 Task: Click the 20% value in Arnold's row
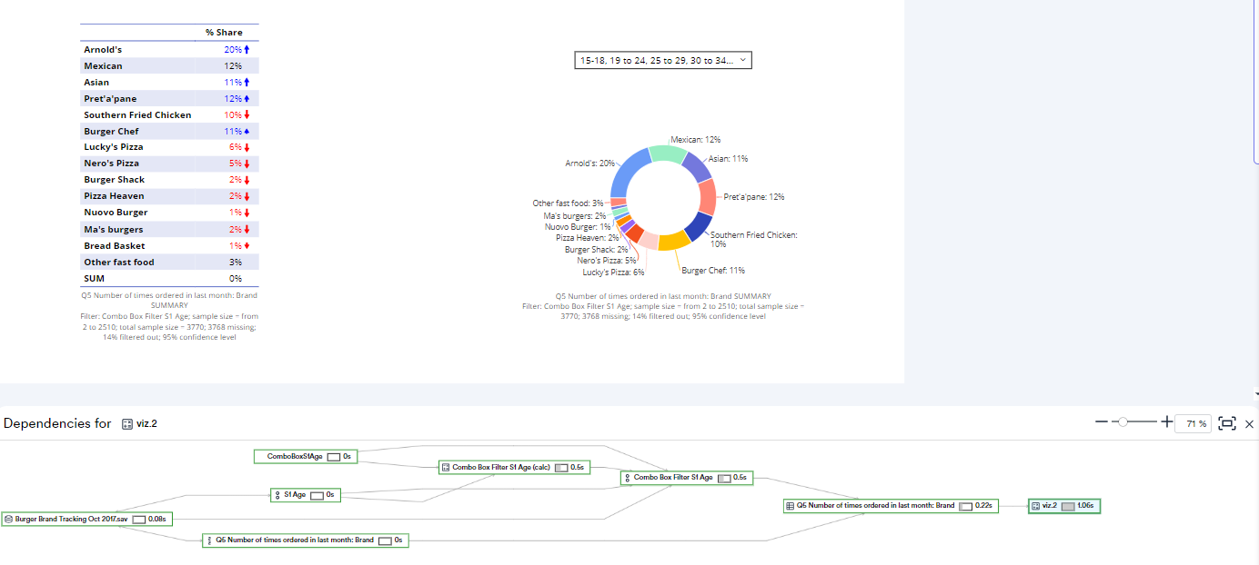[x=233, y=49]
